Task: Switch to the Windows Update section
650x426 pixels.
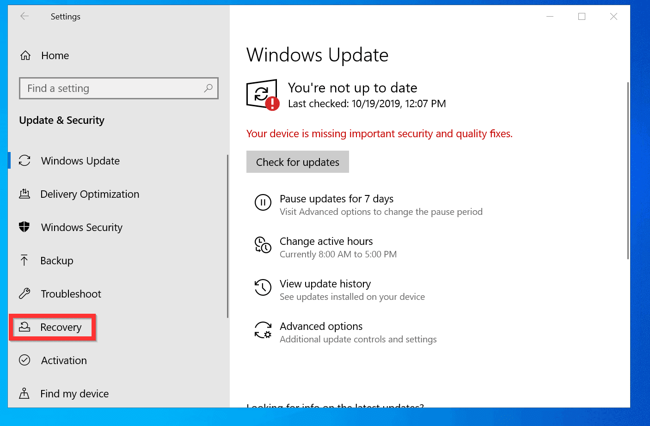Action: click(x=81, y=160)
